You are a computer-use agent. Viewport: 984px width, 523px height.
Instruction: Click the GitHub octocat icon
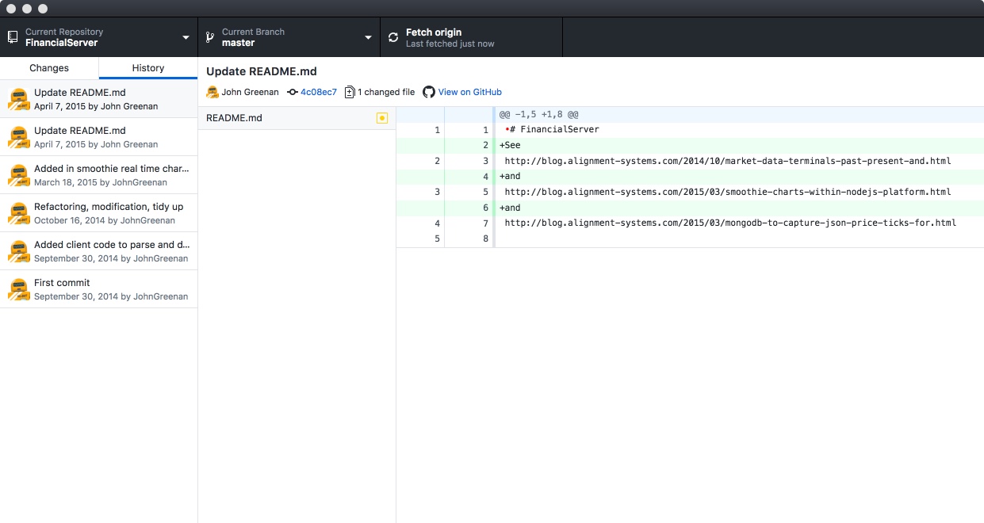429,92
